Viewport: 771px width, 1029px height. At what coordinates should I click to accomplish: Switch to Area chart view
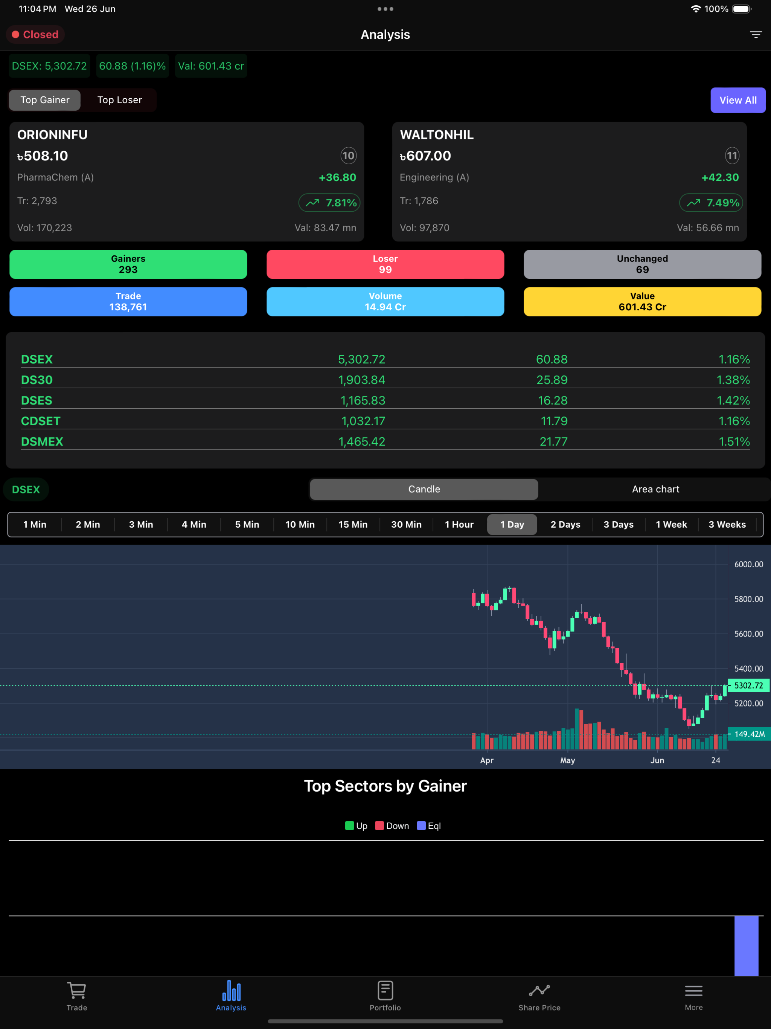[655, 489]
